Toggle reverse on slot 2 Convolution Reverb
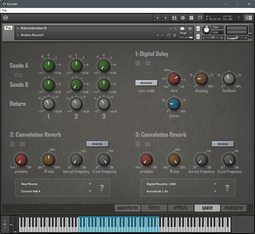 [97, 144]
